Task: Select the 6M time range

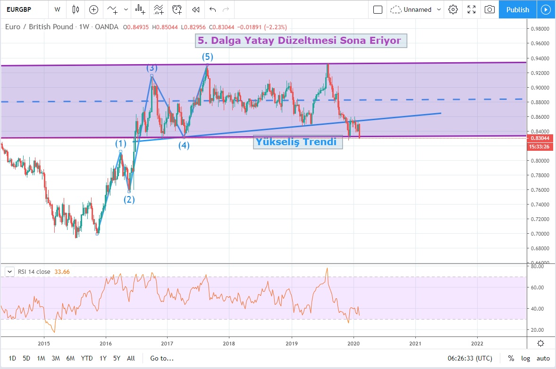Action: 71,358
